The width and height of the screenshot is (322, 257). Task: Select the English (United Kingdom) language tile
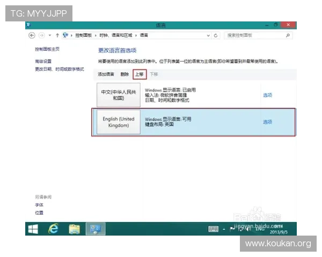click(119, 122)
